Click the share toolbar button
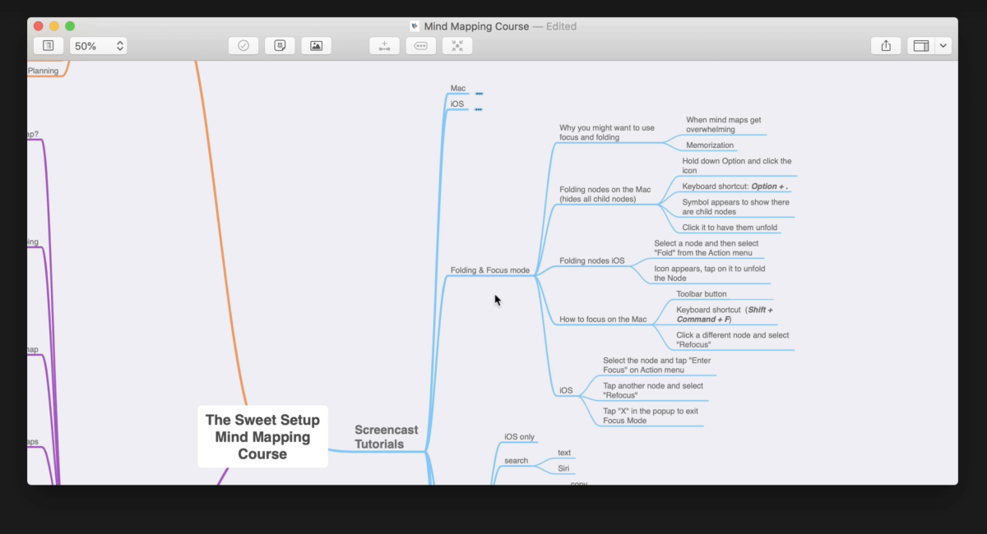 click(x=886, y=46)
